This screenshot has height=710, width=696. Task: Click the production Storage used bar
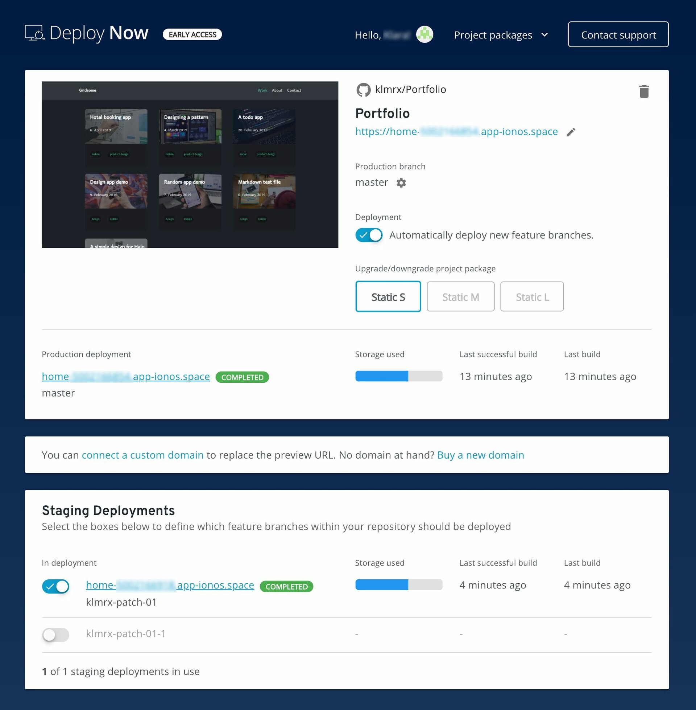coord(398,376)
